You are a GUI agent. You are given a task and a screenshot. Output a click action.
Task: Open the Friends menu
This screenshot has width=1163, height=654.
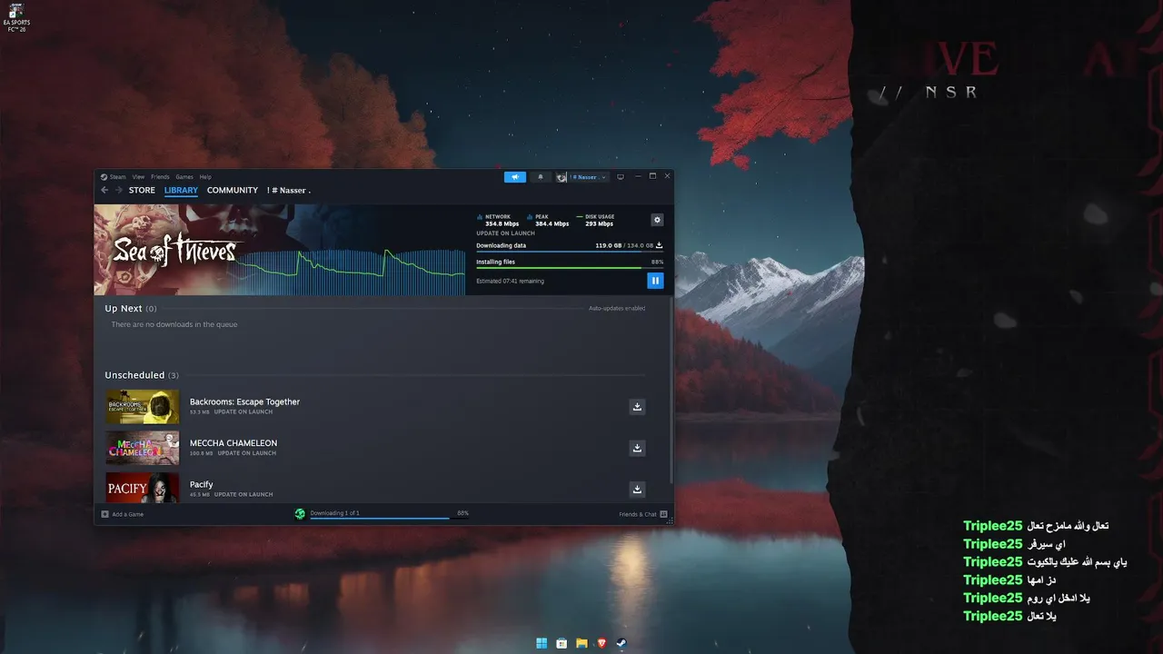click(160, 177)
